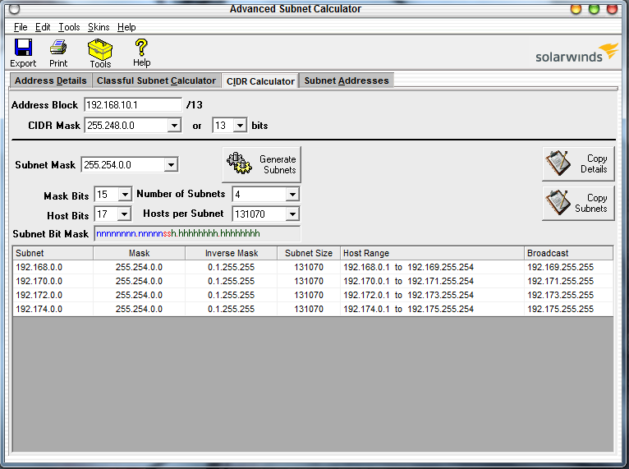Click the Host Range column header
The image size is (629, 469).
(432, 253)
